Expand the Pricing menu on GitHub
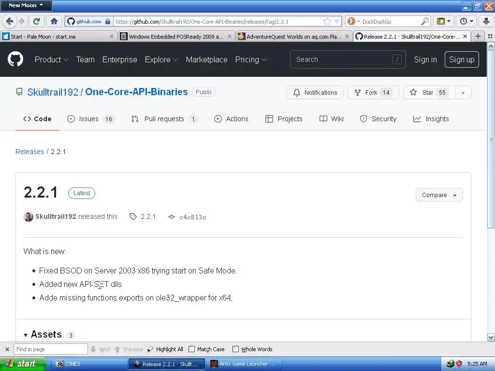Screen dimensions: 495x371 pyautogui.click(x=251, y=59)
